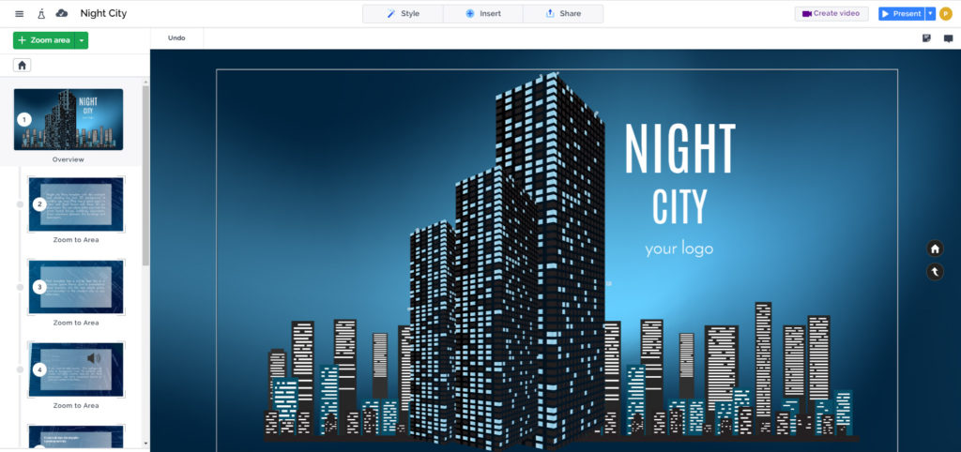Image resolution: width=961 pixels, height=452 pixels.
Task: Open the presenter notes icon
Action: point(926,38)
